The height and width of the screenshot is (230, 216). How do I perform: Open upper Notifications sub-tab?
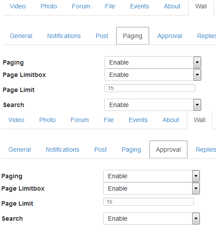(x=64, y=36)
